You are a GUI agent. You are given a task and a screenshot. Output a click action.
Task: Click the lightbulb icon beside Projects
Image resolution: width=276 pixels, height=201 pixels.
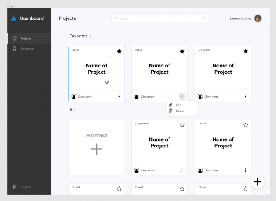[15, 38]
